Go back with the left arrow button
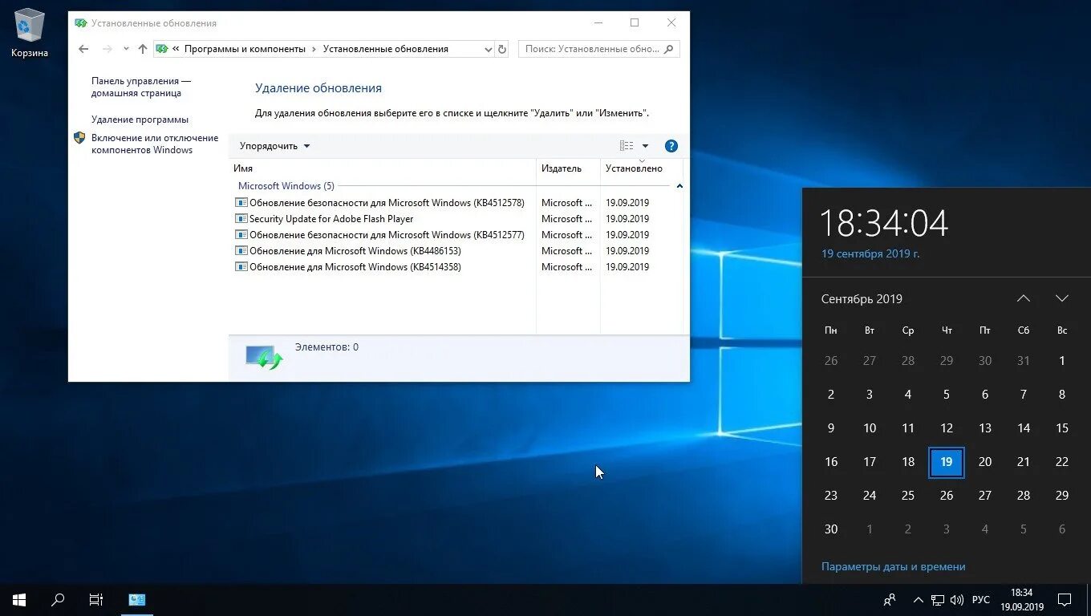 coord(83,49)
